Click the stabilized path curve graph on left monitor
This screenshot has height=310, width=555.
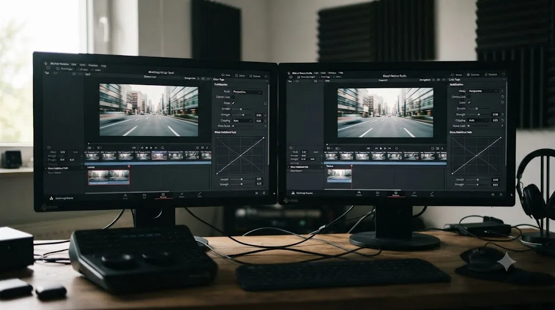pyautogui.click(x=241, y=156)
